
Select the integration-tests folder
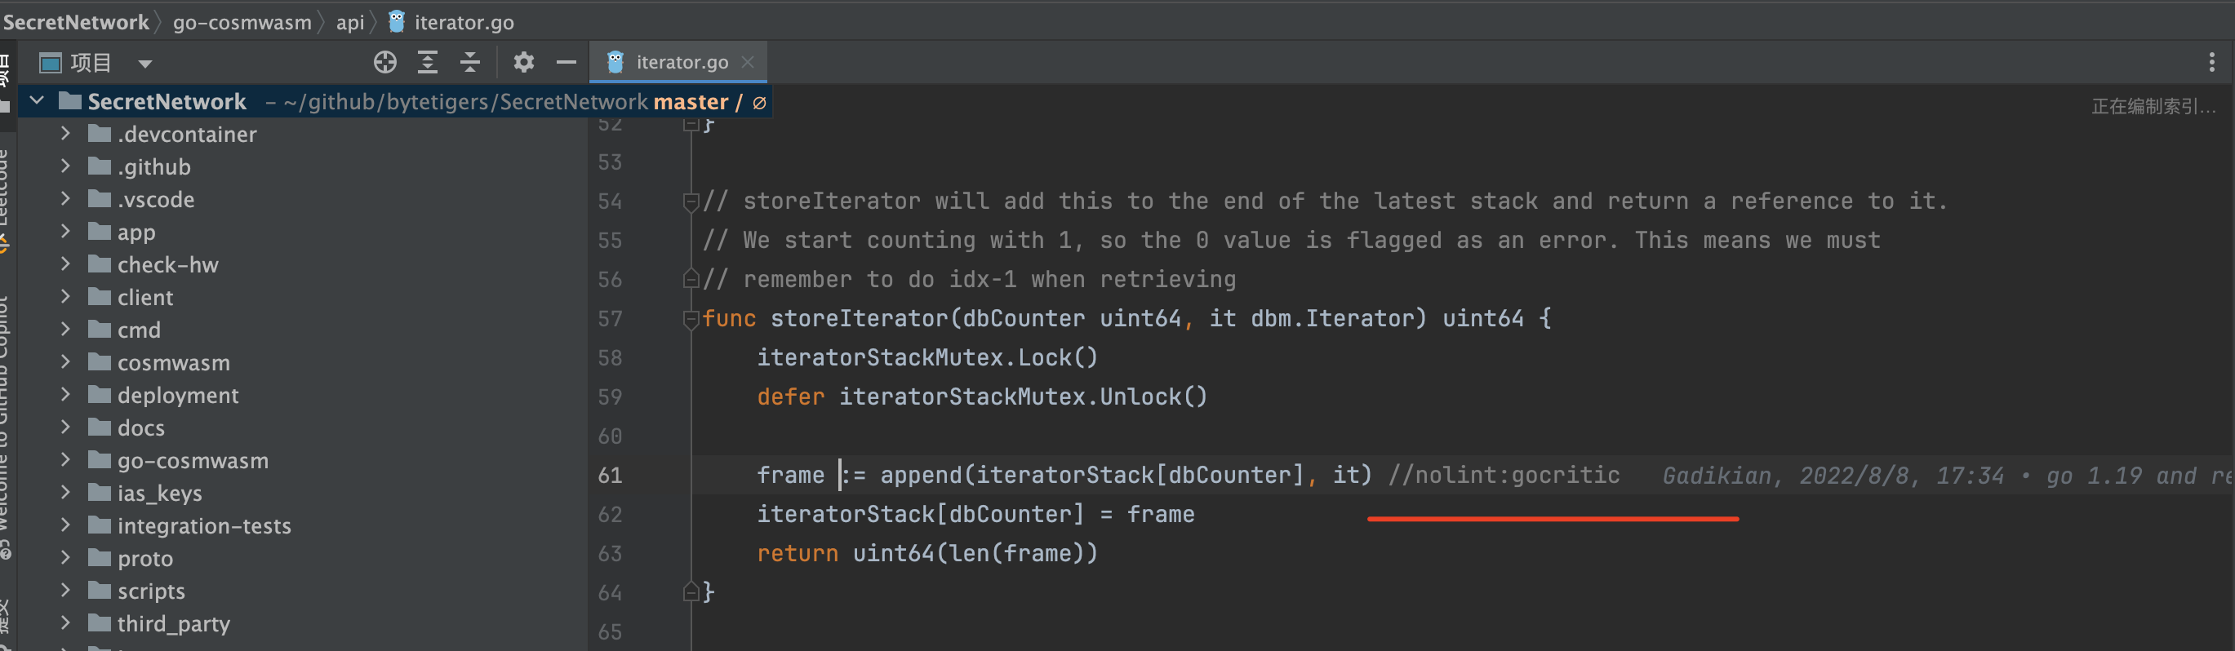pyautogui.click(x=204, y=525)
